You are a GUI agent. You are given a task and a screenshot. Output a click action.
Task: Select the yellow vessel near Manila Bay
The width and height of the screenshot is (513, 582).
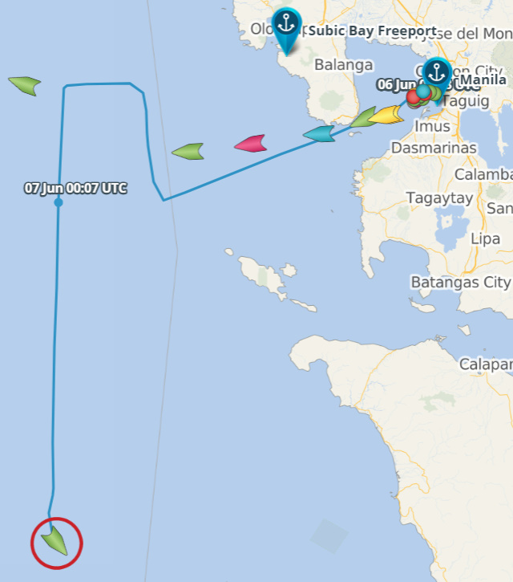tap(386, 115)
